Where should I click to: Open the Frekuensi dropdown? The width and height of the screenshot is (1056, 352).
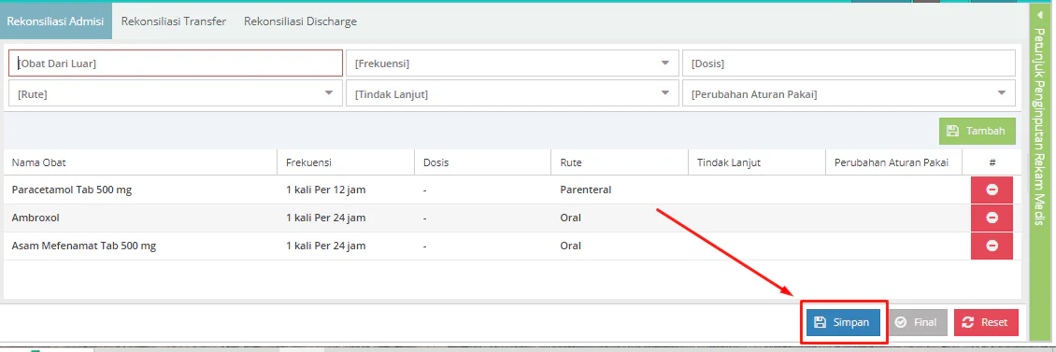click(x=512, y=63)
